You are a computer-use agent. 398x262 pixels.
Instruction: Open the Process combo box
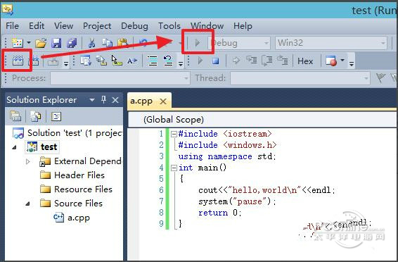pyautogui.click(x=120, y=78)
